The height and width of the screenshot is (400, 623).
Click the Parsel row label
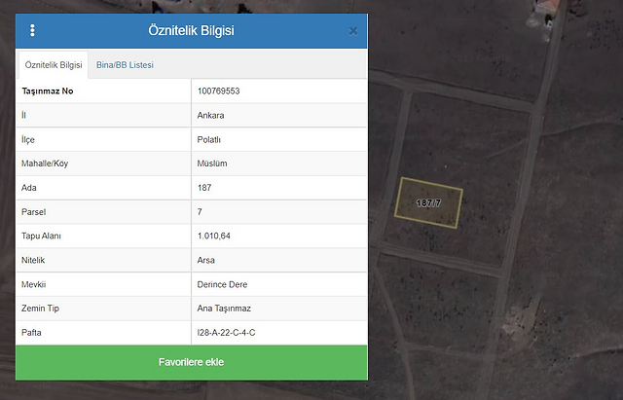(34, 211)
